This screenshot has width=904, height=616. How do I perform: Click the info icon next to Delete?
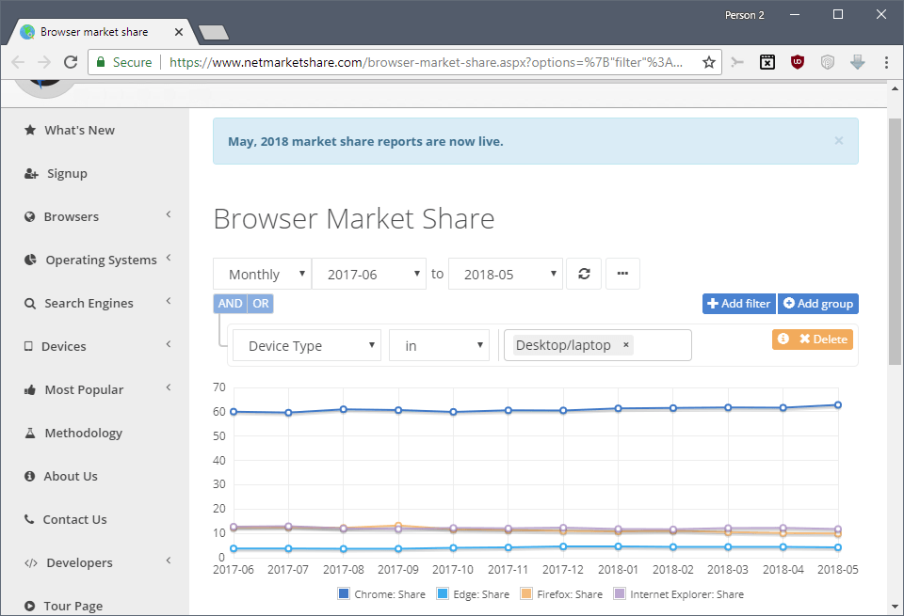(783, 339)
